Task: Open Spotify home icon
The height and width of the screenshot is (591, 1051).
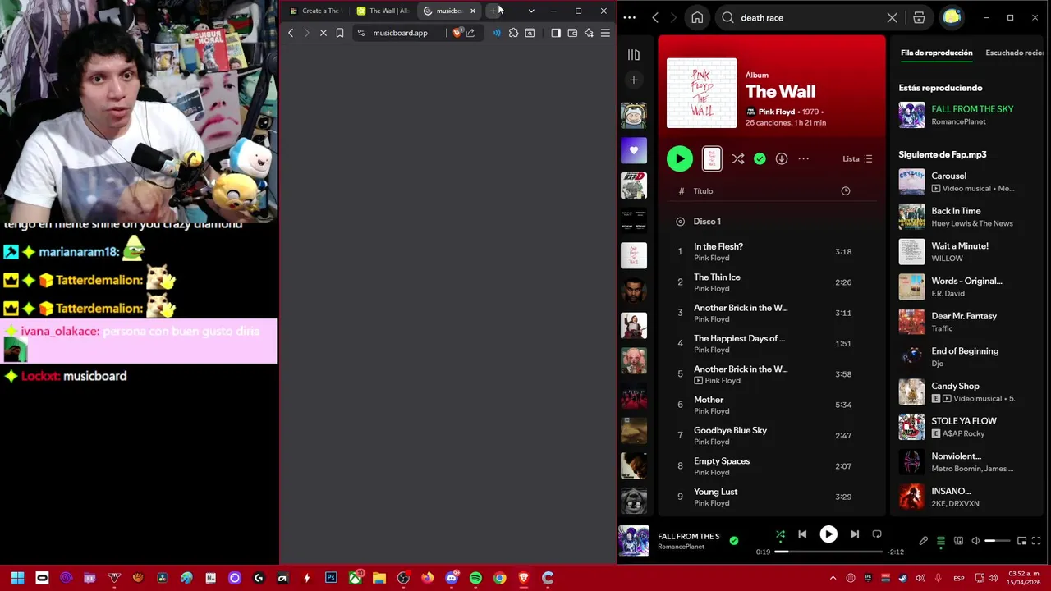Action: click(697, 17)
